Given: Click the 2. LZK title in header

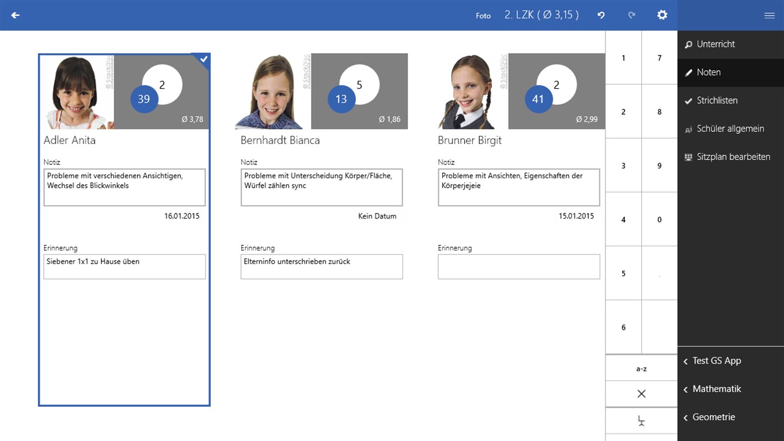Looking at the screenshot, I should (x=541, y=15).
